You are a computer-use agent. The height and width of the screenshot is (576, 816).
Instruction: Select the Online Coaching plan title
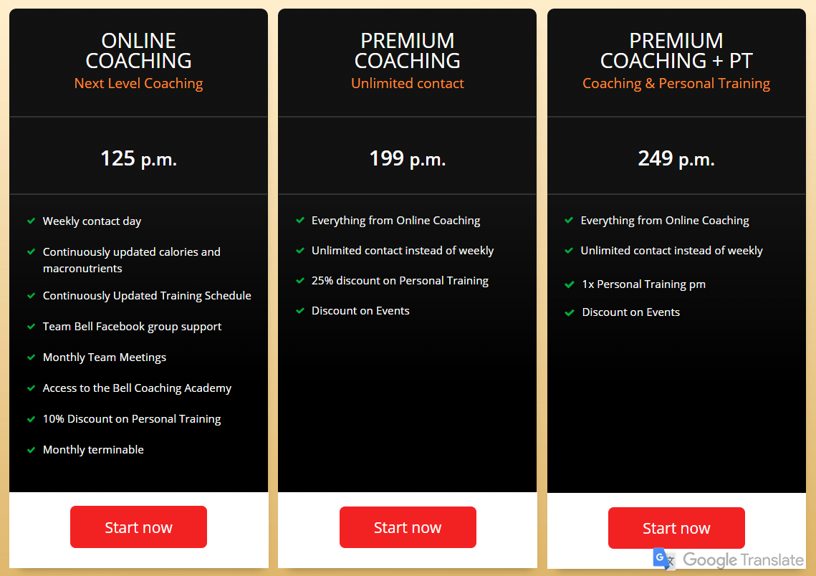click(x=138, y=50)
